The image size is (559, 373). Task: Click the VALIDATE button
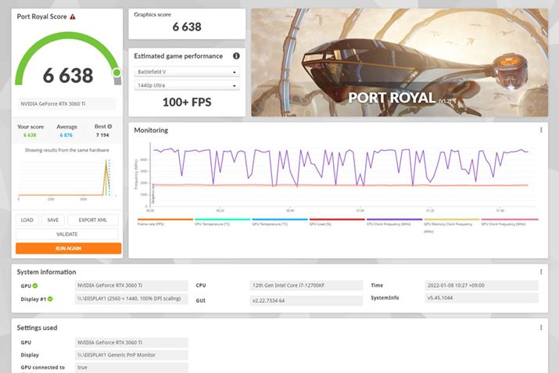(x=67, y=234)
